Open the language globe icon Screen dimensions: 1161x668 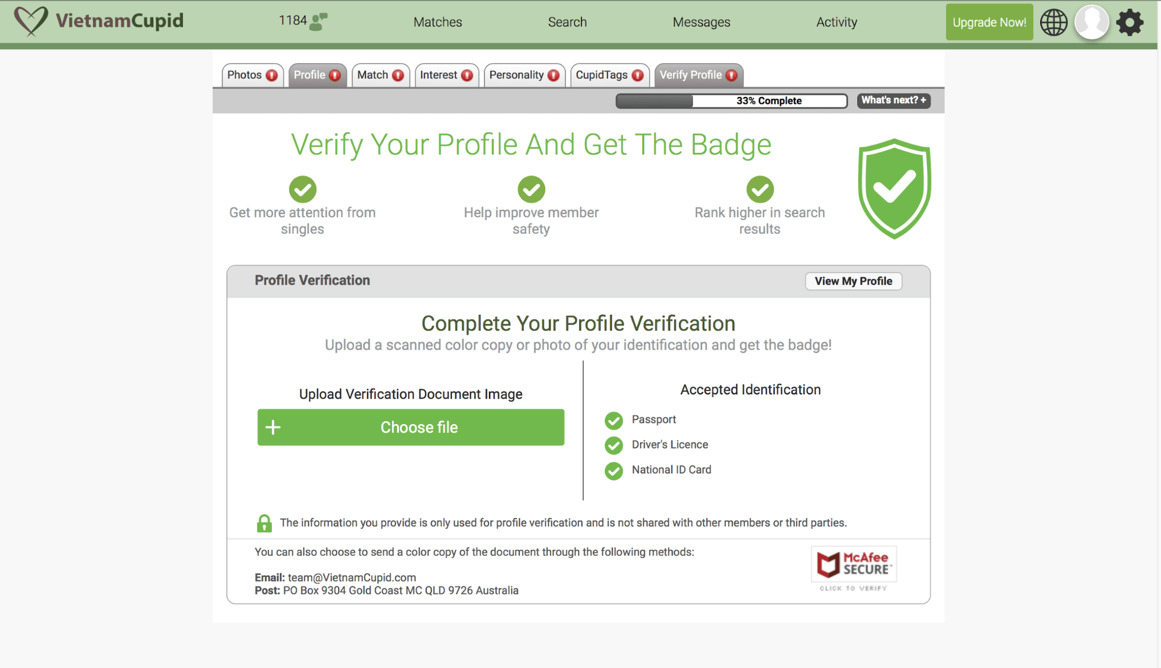1054,22
